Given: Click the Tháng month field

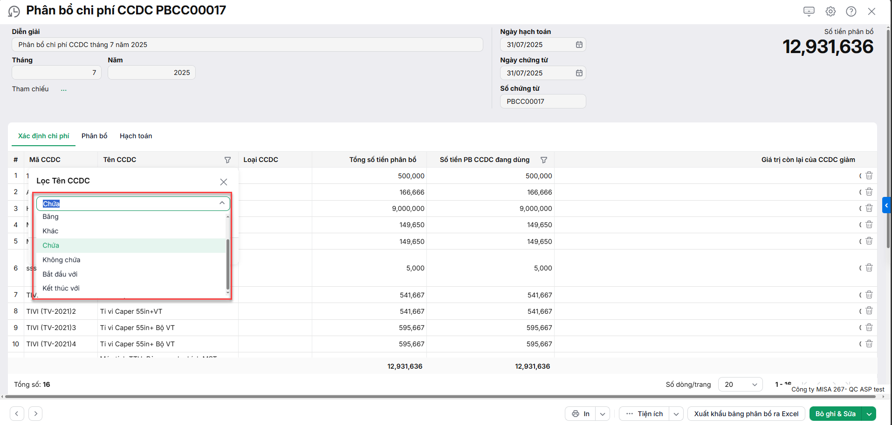Looking at the screenshot, I should point(56,73).
